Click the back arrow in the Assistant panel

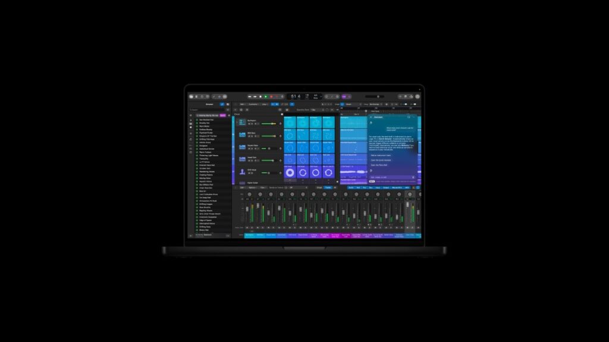(x=371, y=117)
